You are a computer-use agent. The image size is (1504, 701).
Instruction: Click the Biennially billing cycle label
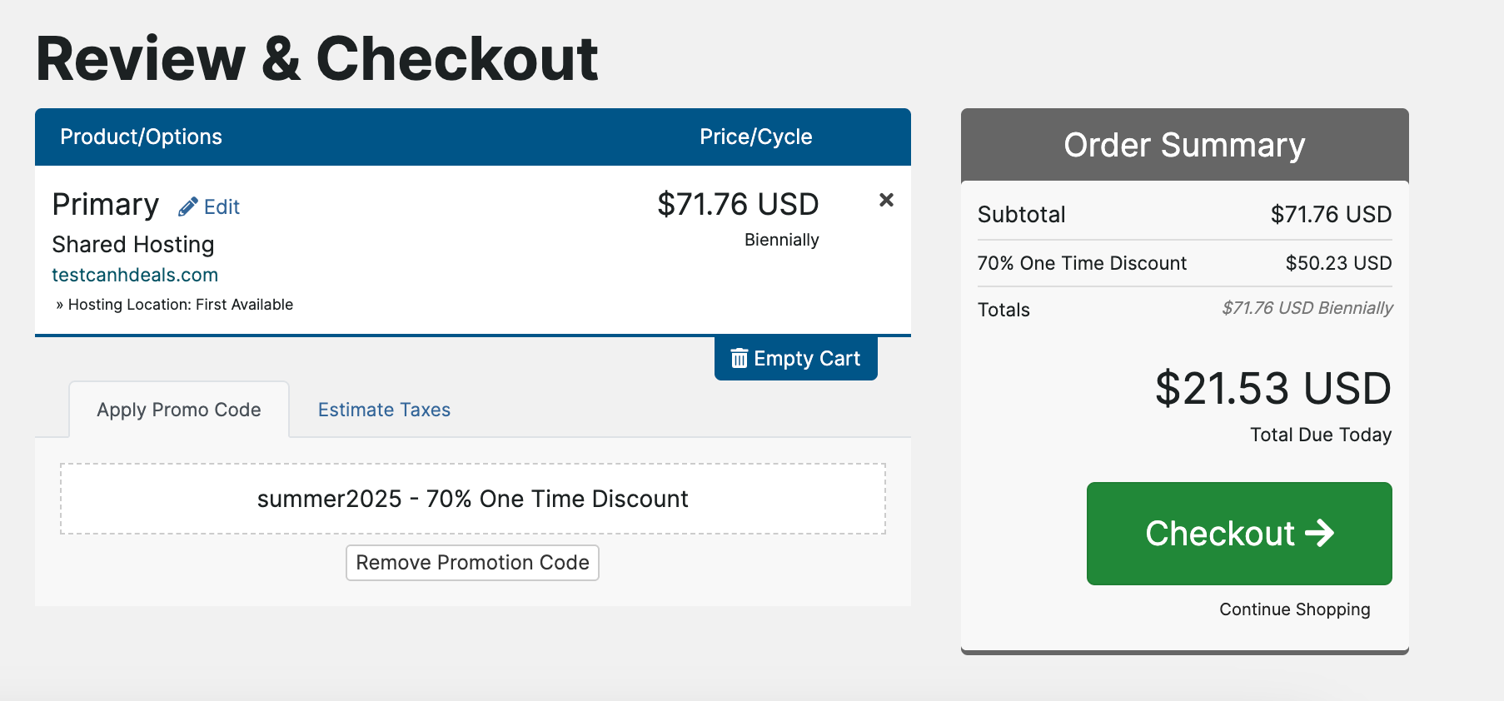[781, 240]
